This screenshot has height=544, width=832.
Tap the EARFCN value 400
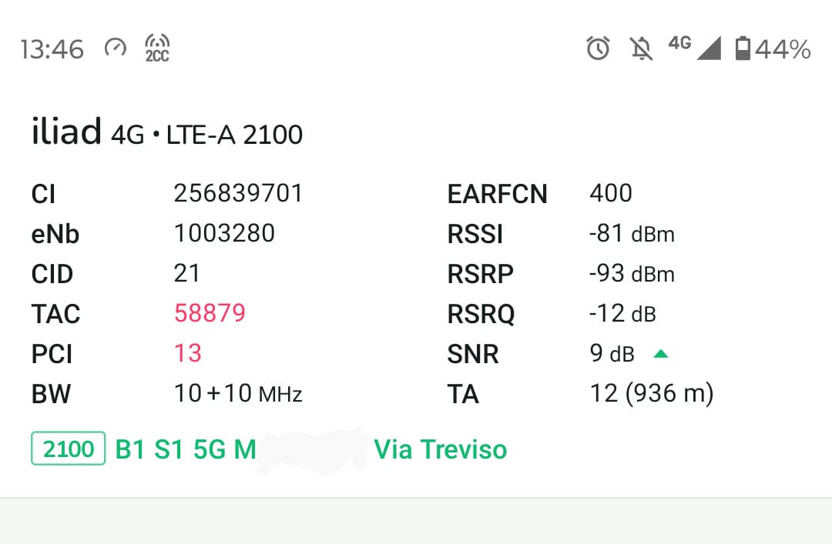click(x=611, y=193)
